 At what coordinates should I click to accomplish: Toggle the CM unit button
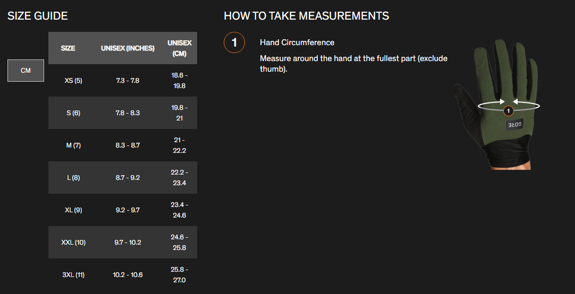[26, 71]
